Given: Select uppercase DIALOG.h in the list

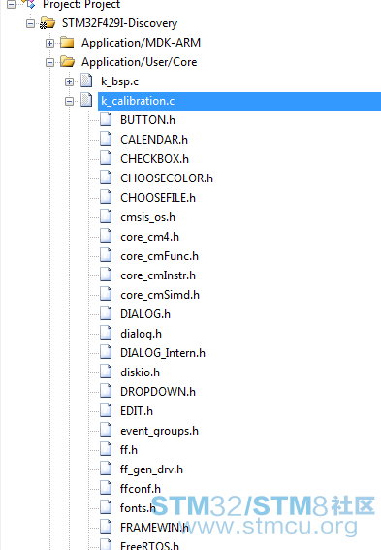Looking at the screenshot, I should (145, 314).
